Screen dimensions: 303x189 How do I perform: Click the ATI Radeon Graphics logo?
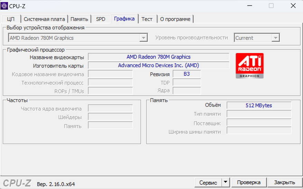tap(249, 66)
